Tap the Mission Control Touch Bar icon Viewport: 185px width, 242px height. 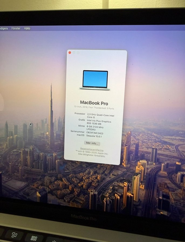pos(15,235)
